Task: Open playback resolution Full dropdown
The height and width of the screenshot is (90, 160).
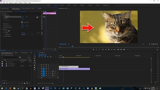Action: [145, 44]
